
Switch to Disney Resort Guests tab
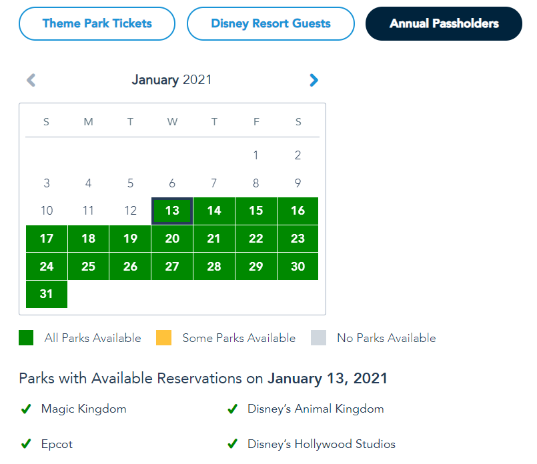point(270,24)
